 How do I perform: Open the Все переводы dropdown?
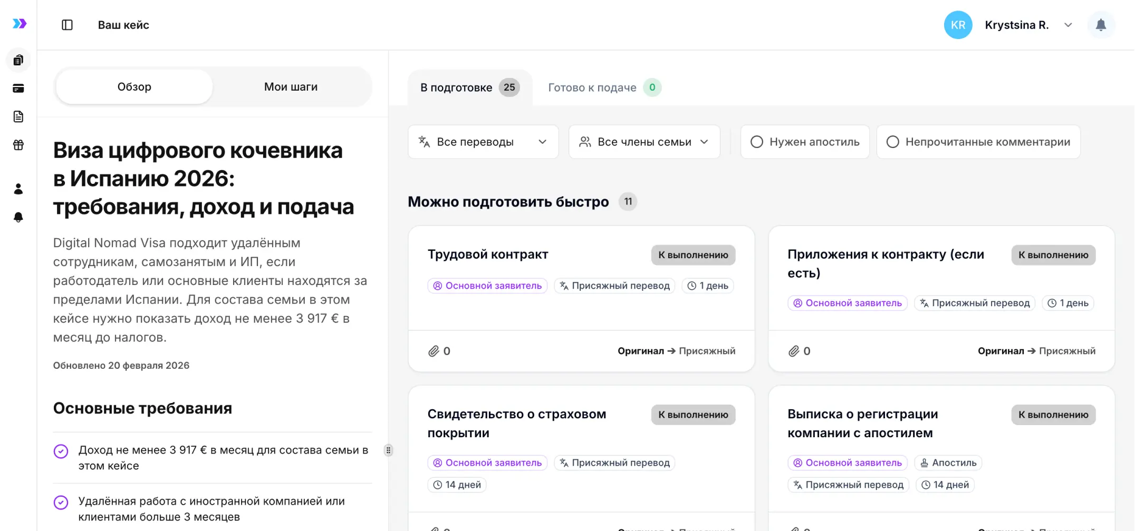click(483, 142)
